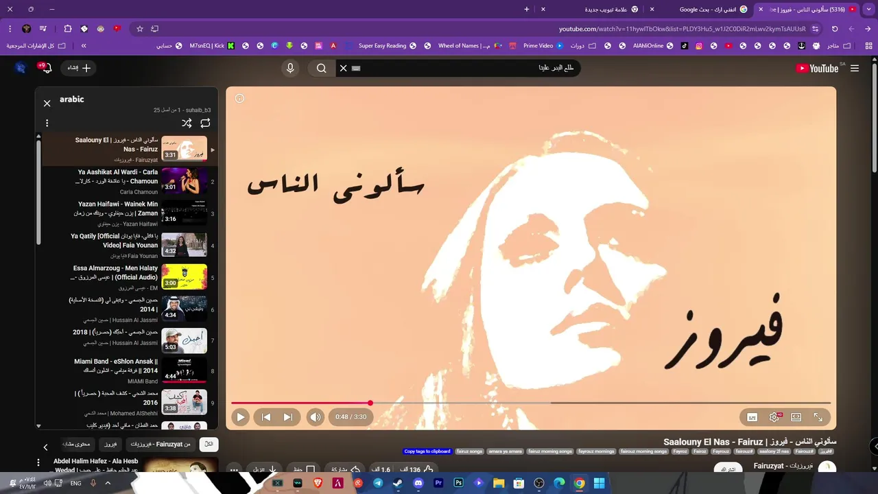Mute the video using the speaker icon

pyautogui.click(x=315, y=416)
